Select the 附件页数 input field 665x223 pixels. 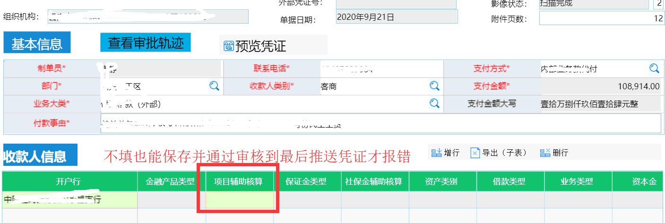click(601, 19)
